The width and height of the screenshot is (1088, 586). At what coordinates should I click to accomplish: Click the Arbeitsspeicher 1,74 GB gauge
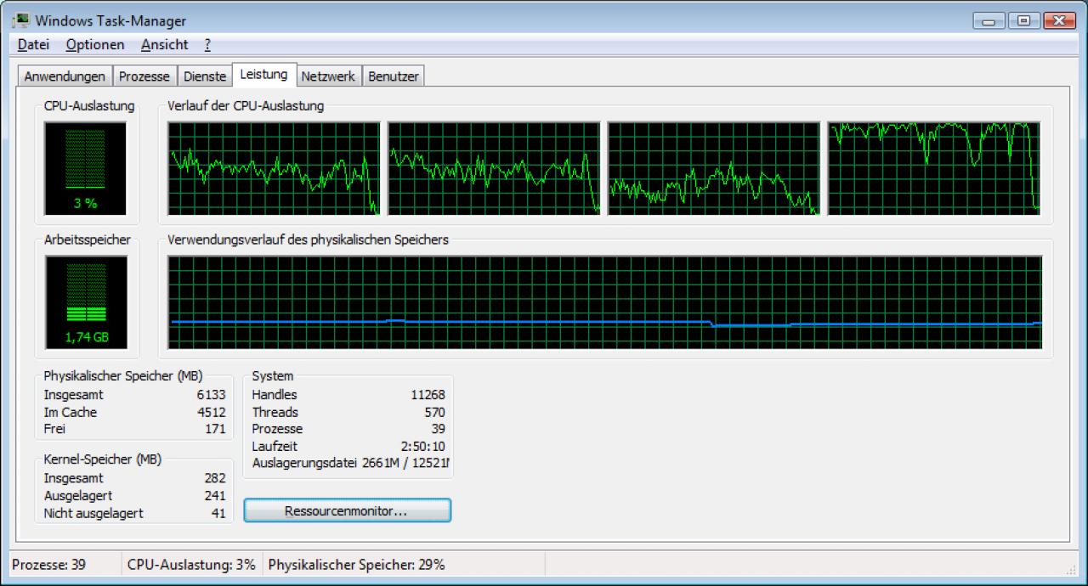pyautogui.click(x=85, y=301)
